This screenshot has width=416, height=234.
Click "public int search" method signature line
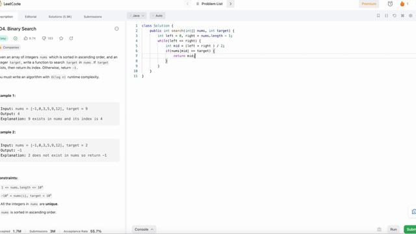[192, 31]
